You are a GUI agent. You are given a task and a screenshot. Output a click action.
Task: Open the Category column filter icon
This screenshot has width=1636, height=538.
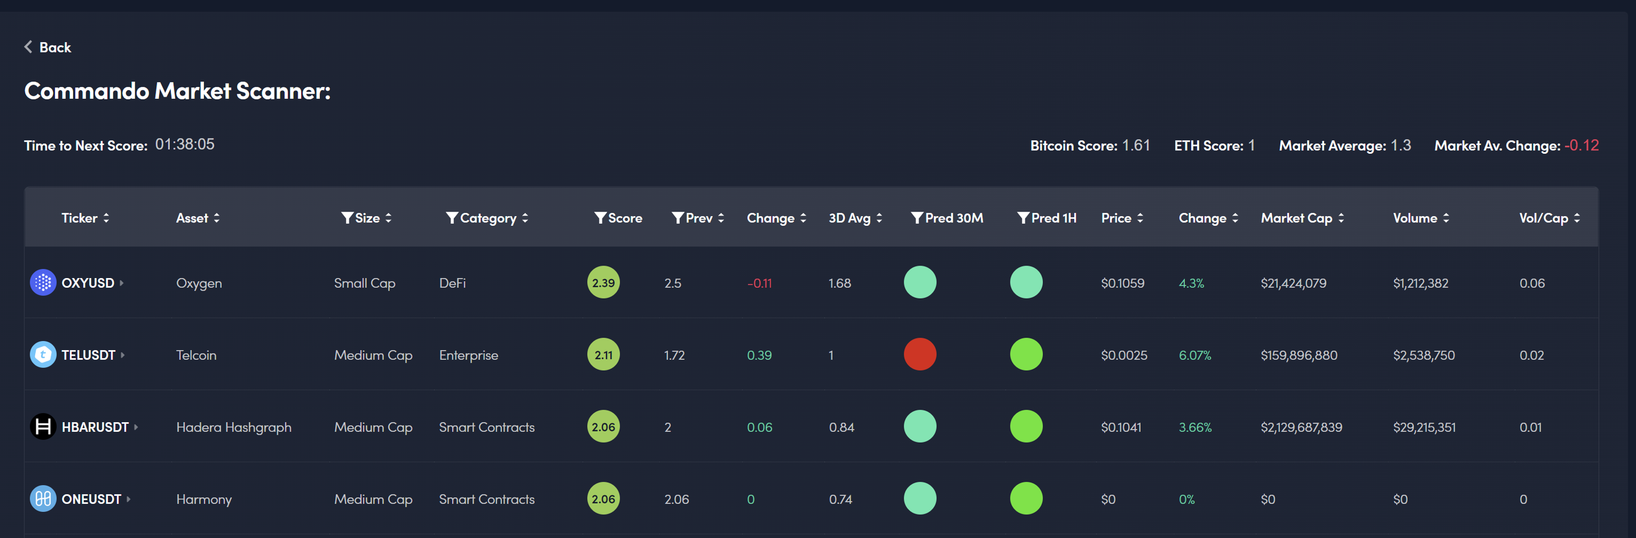coord(452,217)
